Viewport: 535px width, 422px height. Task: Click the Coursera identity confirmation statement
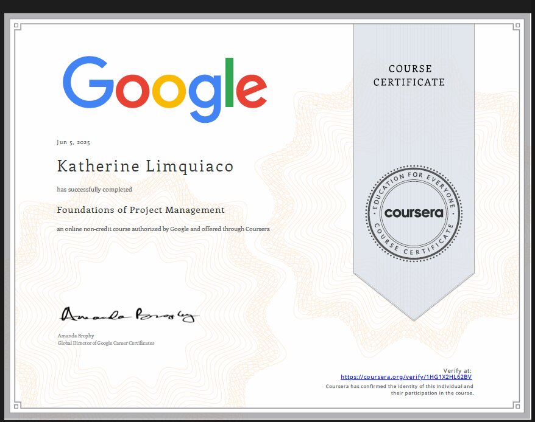(x=400, y=390)
